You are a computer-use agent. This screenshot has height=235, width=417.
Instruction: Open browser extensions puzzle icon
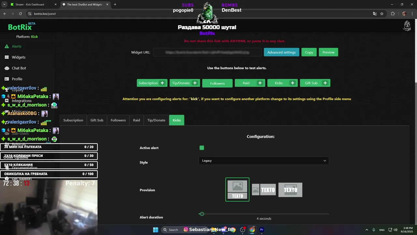pyautogui.click(x=393, y=14)
